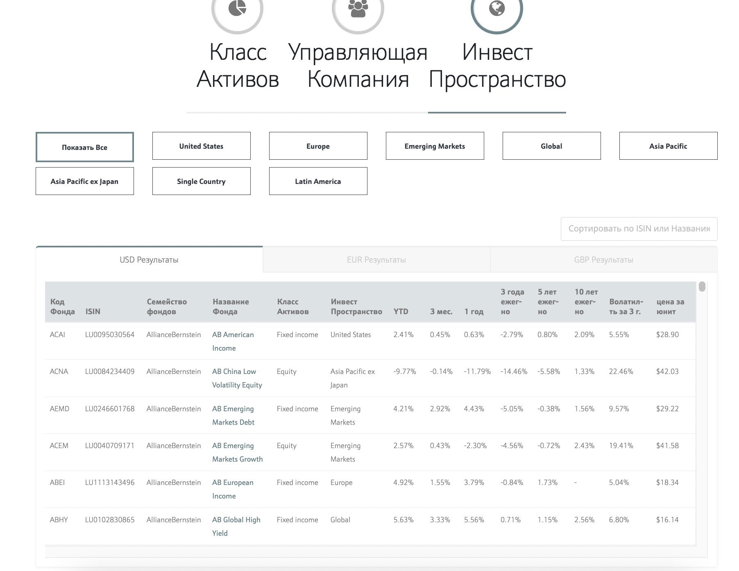Click the Показать Все filter button
Image resolution: width=739 pixels, height=571 pixels.
(84, 147)
